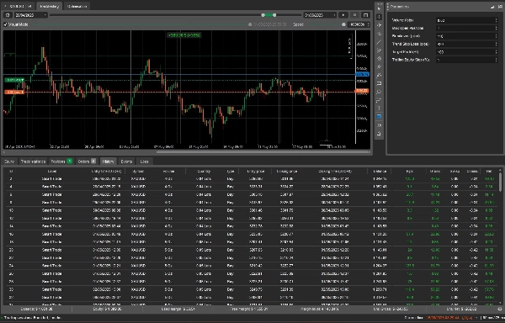This screenshot has height=323, width=505.
Task: Switch to the Backtesting tab
Action: 50,6
